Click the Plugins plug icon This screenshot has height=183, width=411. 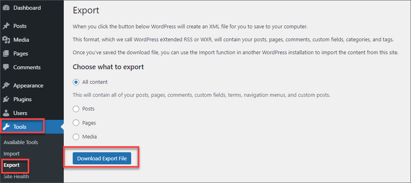pyautogui.click(x=6, y=99)
